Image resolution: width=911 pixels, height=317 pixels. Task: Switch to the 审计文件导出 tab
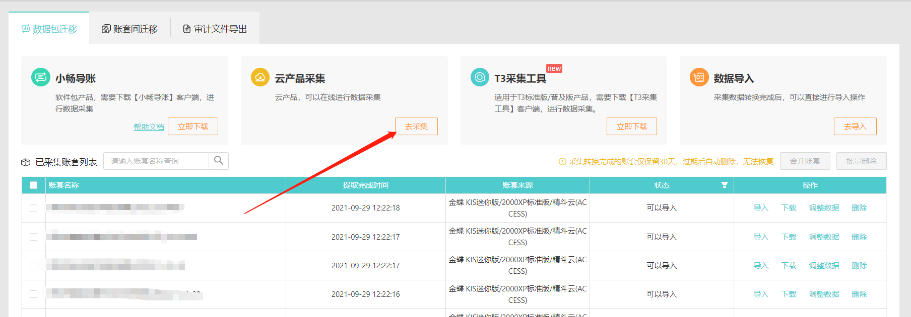215,29
